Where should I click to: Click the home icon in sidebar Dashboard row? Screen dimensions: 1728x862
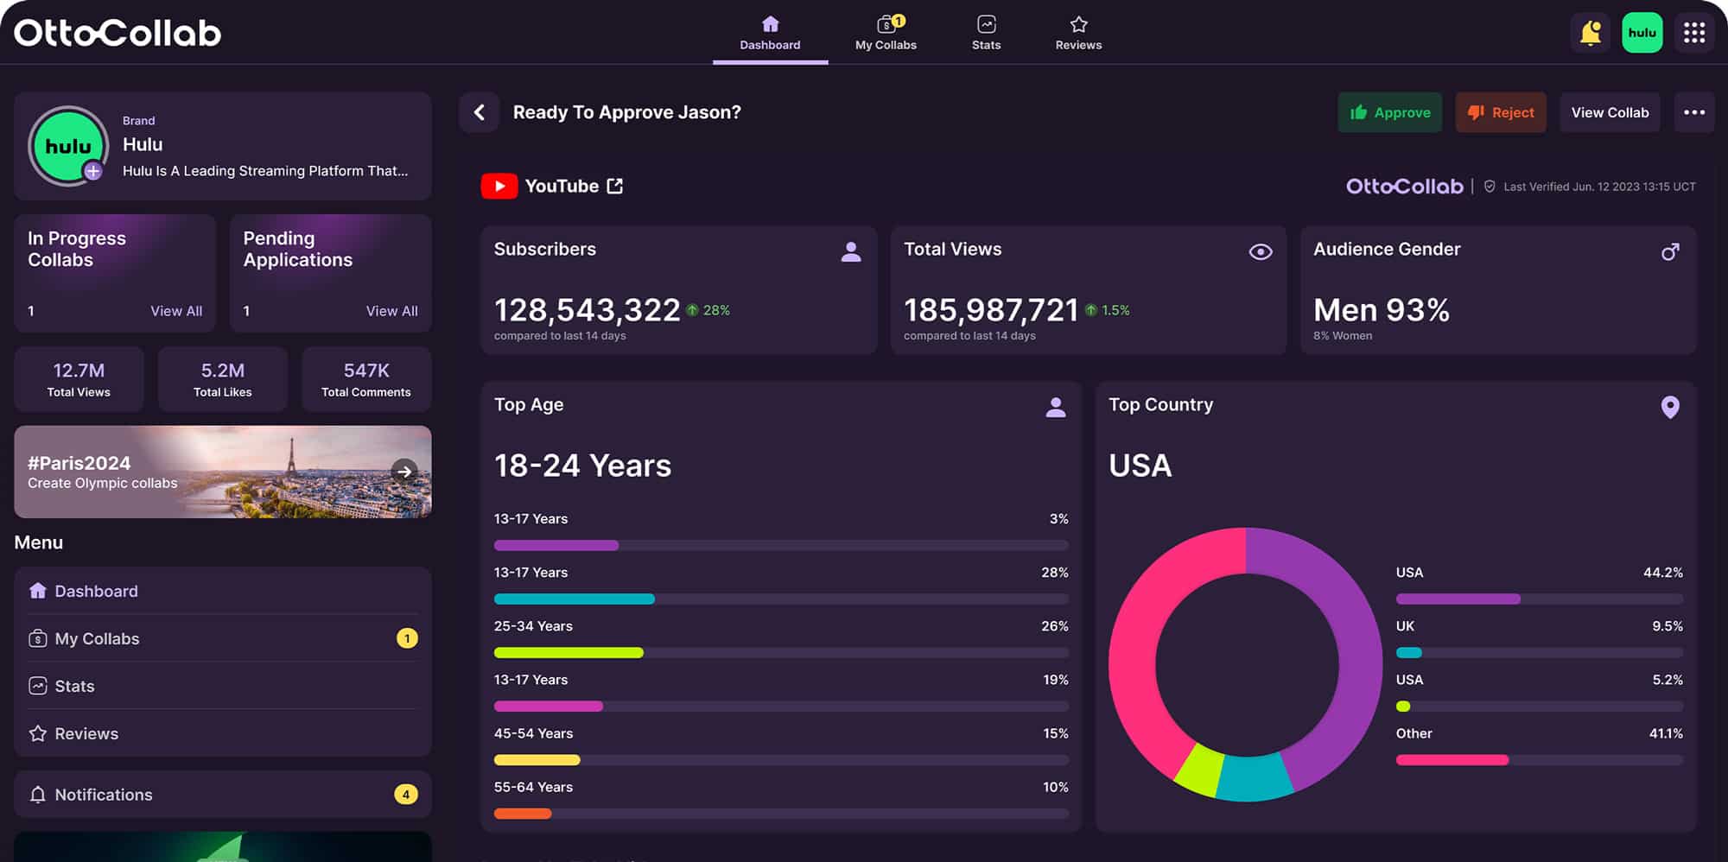[x=38, y=591]
